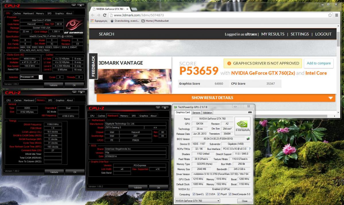Open the Εφαρμογές apps shortcut
344x205 pixels.
coord(99,21)
